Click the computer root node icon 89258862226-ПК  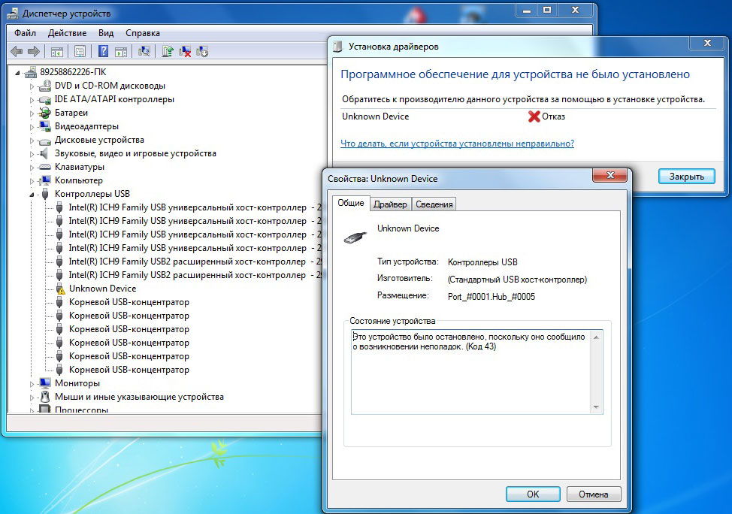pyautogui.click(x=31, y=72)
